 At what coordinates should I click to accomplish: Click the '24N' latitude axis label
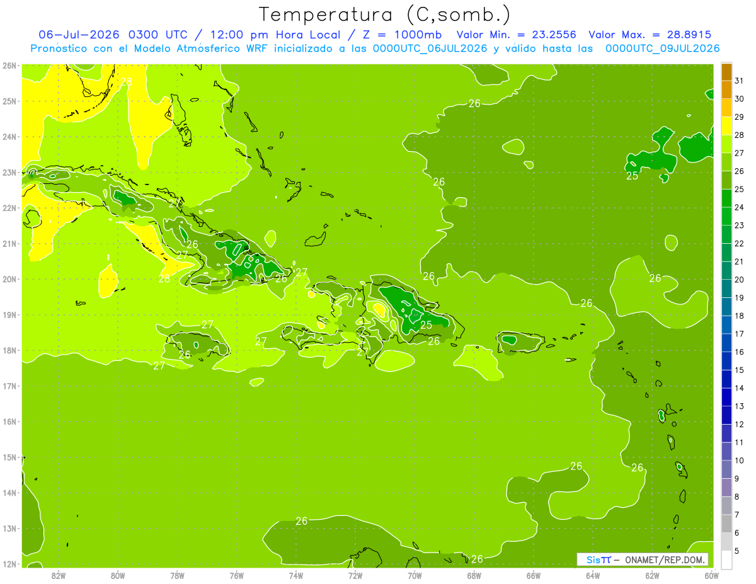9,137
